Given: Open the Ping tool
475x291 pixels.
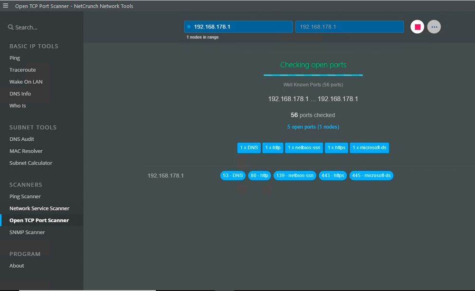Looking at the screenshot, I should [x=15, y=58].
